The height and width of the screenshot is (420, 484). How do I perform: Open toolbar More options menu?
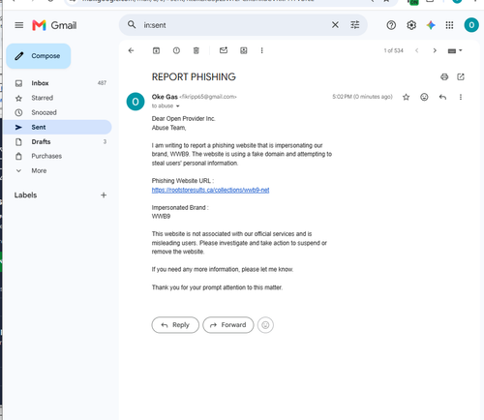coord(261,50)
